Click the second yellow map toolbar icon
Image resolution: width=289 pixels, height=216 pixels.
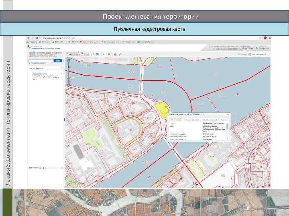(109, 54)
